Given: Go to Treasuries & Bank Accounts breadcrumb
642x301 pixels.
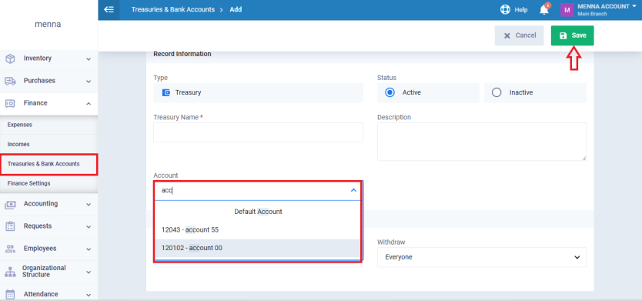Looking at the screenshot, I should pyautogui.click(x=172, y=9).
